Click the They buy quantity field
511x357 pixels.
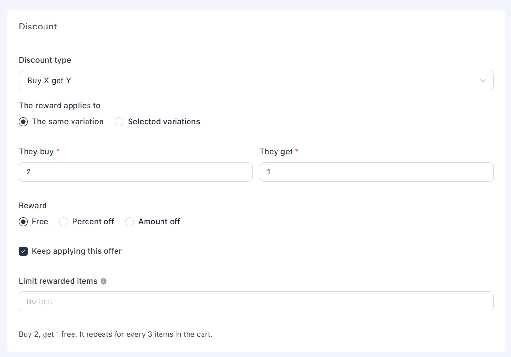click(x=135, y=172)
